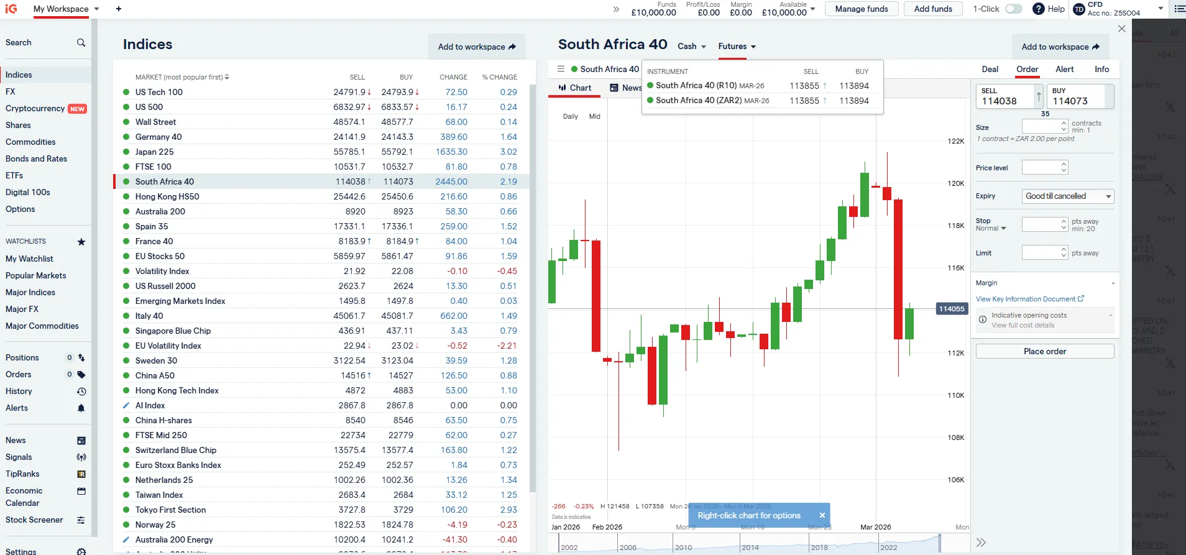The image size is (1186, 555).
Task: Open the Chart tab
Action: 574,88
